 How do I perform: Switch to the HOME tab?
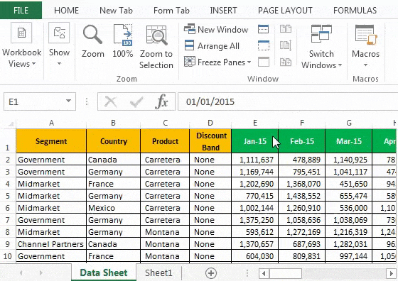tap(67, 11)
